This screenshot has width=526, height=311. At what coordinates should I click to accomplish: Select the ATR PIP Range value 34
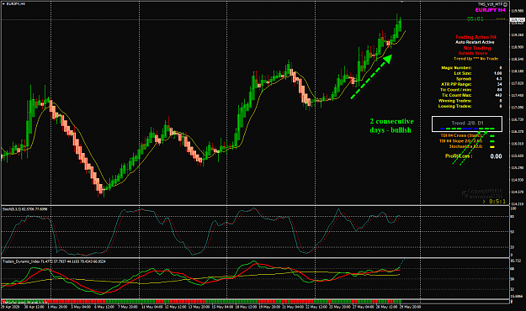pyautogui.click(x=500, y=84)
